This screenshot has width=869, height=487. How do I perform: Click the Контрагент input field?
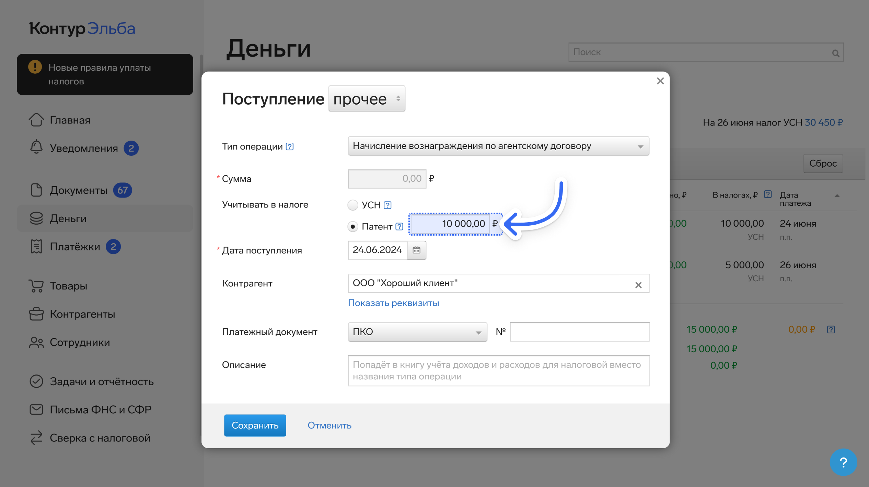pos(498,283)
